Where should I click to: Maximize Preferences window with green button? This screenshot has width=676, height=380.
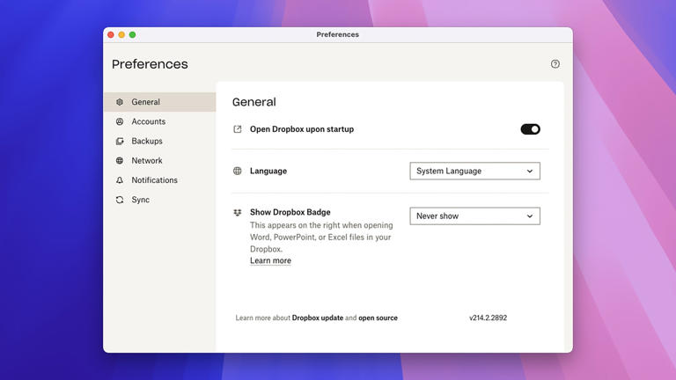point(132,35)
